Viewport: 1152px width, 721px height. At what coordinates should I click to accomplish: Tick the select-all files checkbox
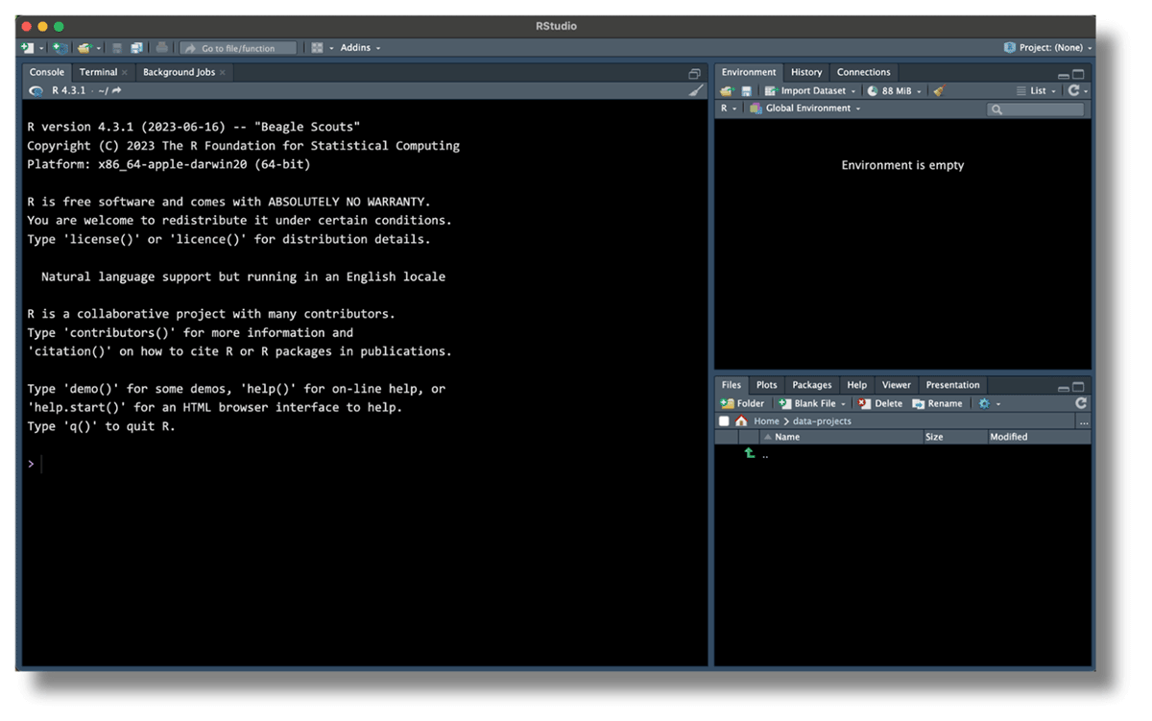point(724,421)
